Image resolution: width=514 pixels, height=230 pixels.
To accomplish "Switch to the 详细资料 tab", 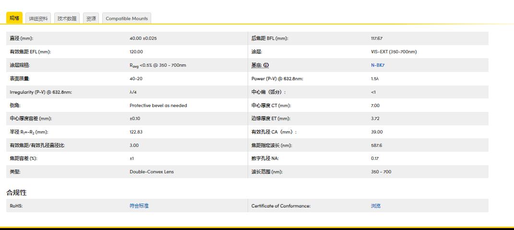I will 38,18.
